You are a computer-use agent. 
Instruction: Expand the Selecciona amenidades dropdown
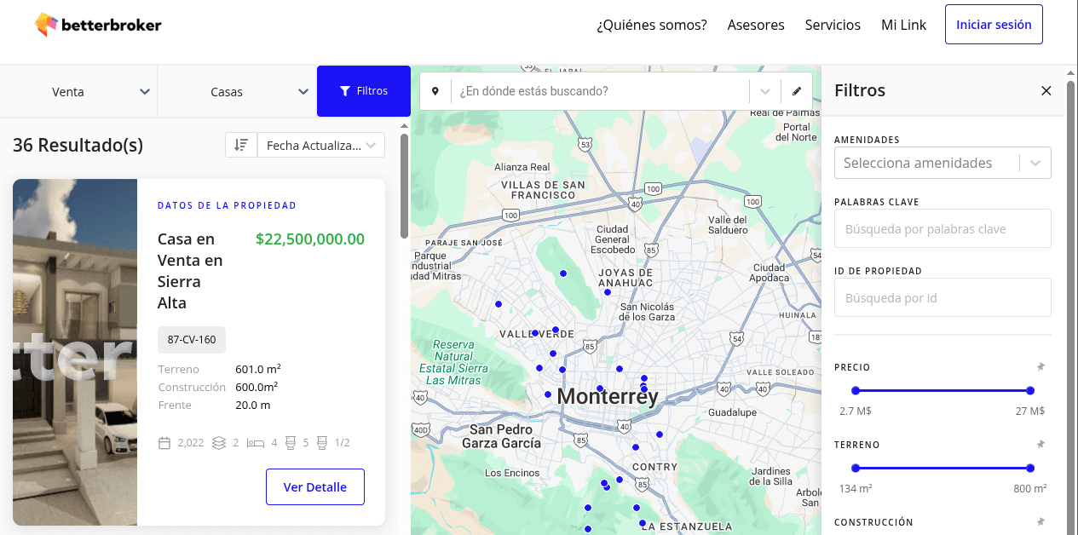pos(1035,163)
